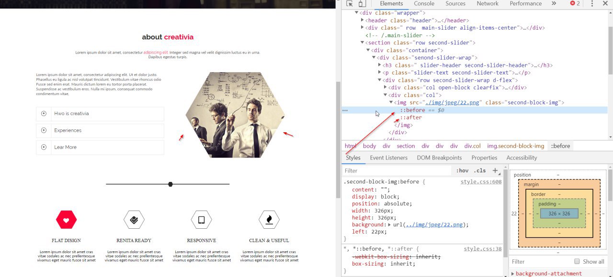The height and width of the screenshot is (277, 613).
Task: Expand the header class header node
Action: [x=363, y=21]
